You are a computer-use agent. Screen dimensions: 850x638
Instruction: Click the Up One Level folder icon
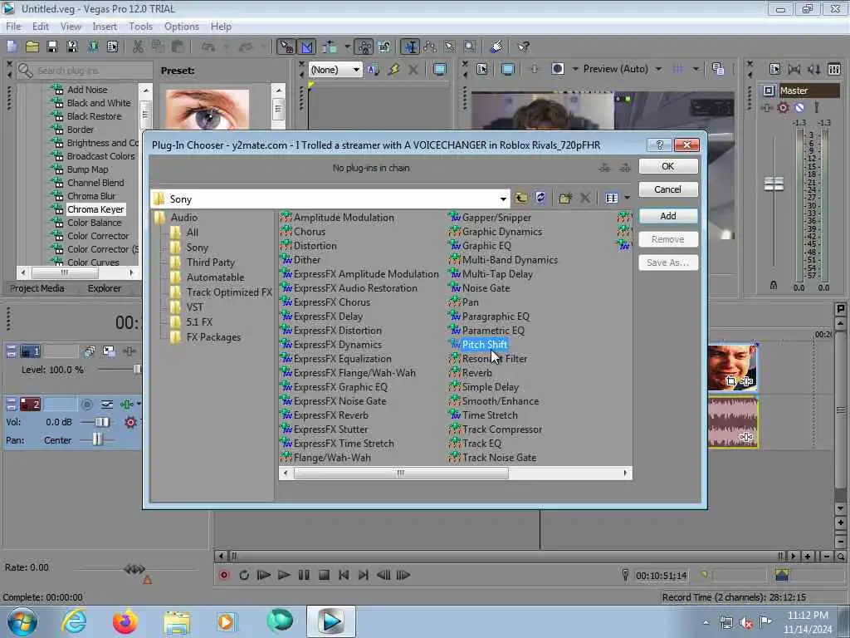coord(521,198)
